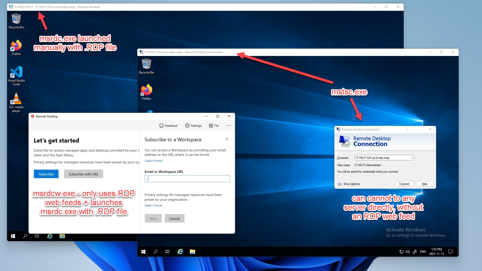The width and height of the screenshot is (482, 271).
Task: Click the Tile view icon
Action: pos(211,125)
